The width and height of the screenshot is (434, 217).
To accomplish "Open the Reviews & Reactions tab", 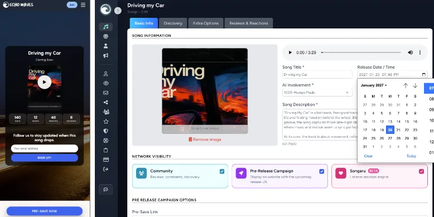I will [x=249, y=23].
